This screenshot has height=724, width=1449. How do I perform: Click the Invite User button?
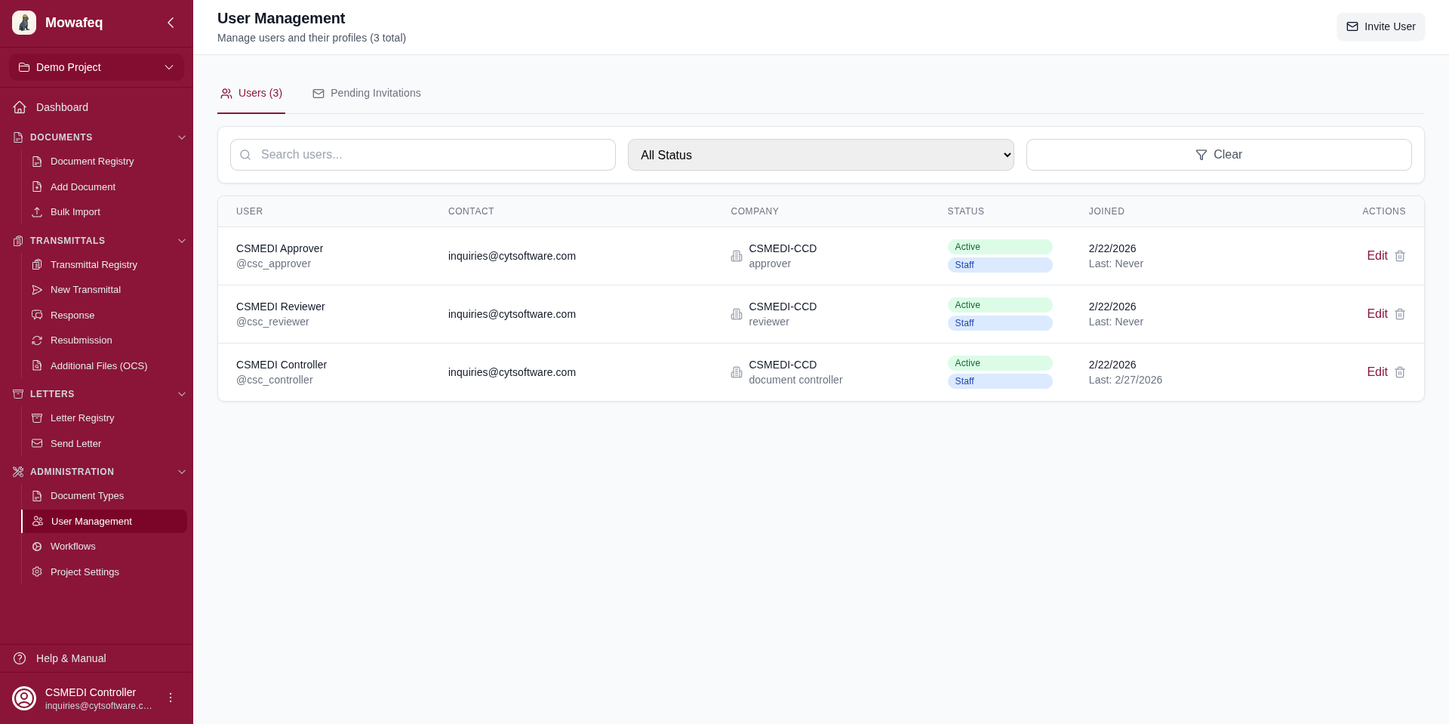click(1380, 26)
